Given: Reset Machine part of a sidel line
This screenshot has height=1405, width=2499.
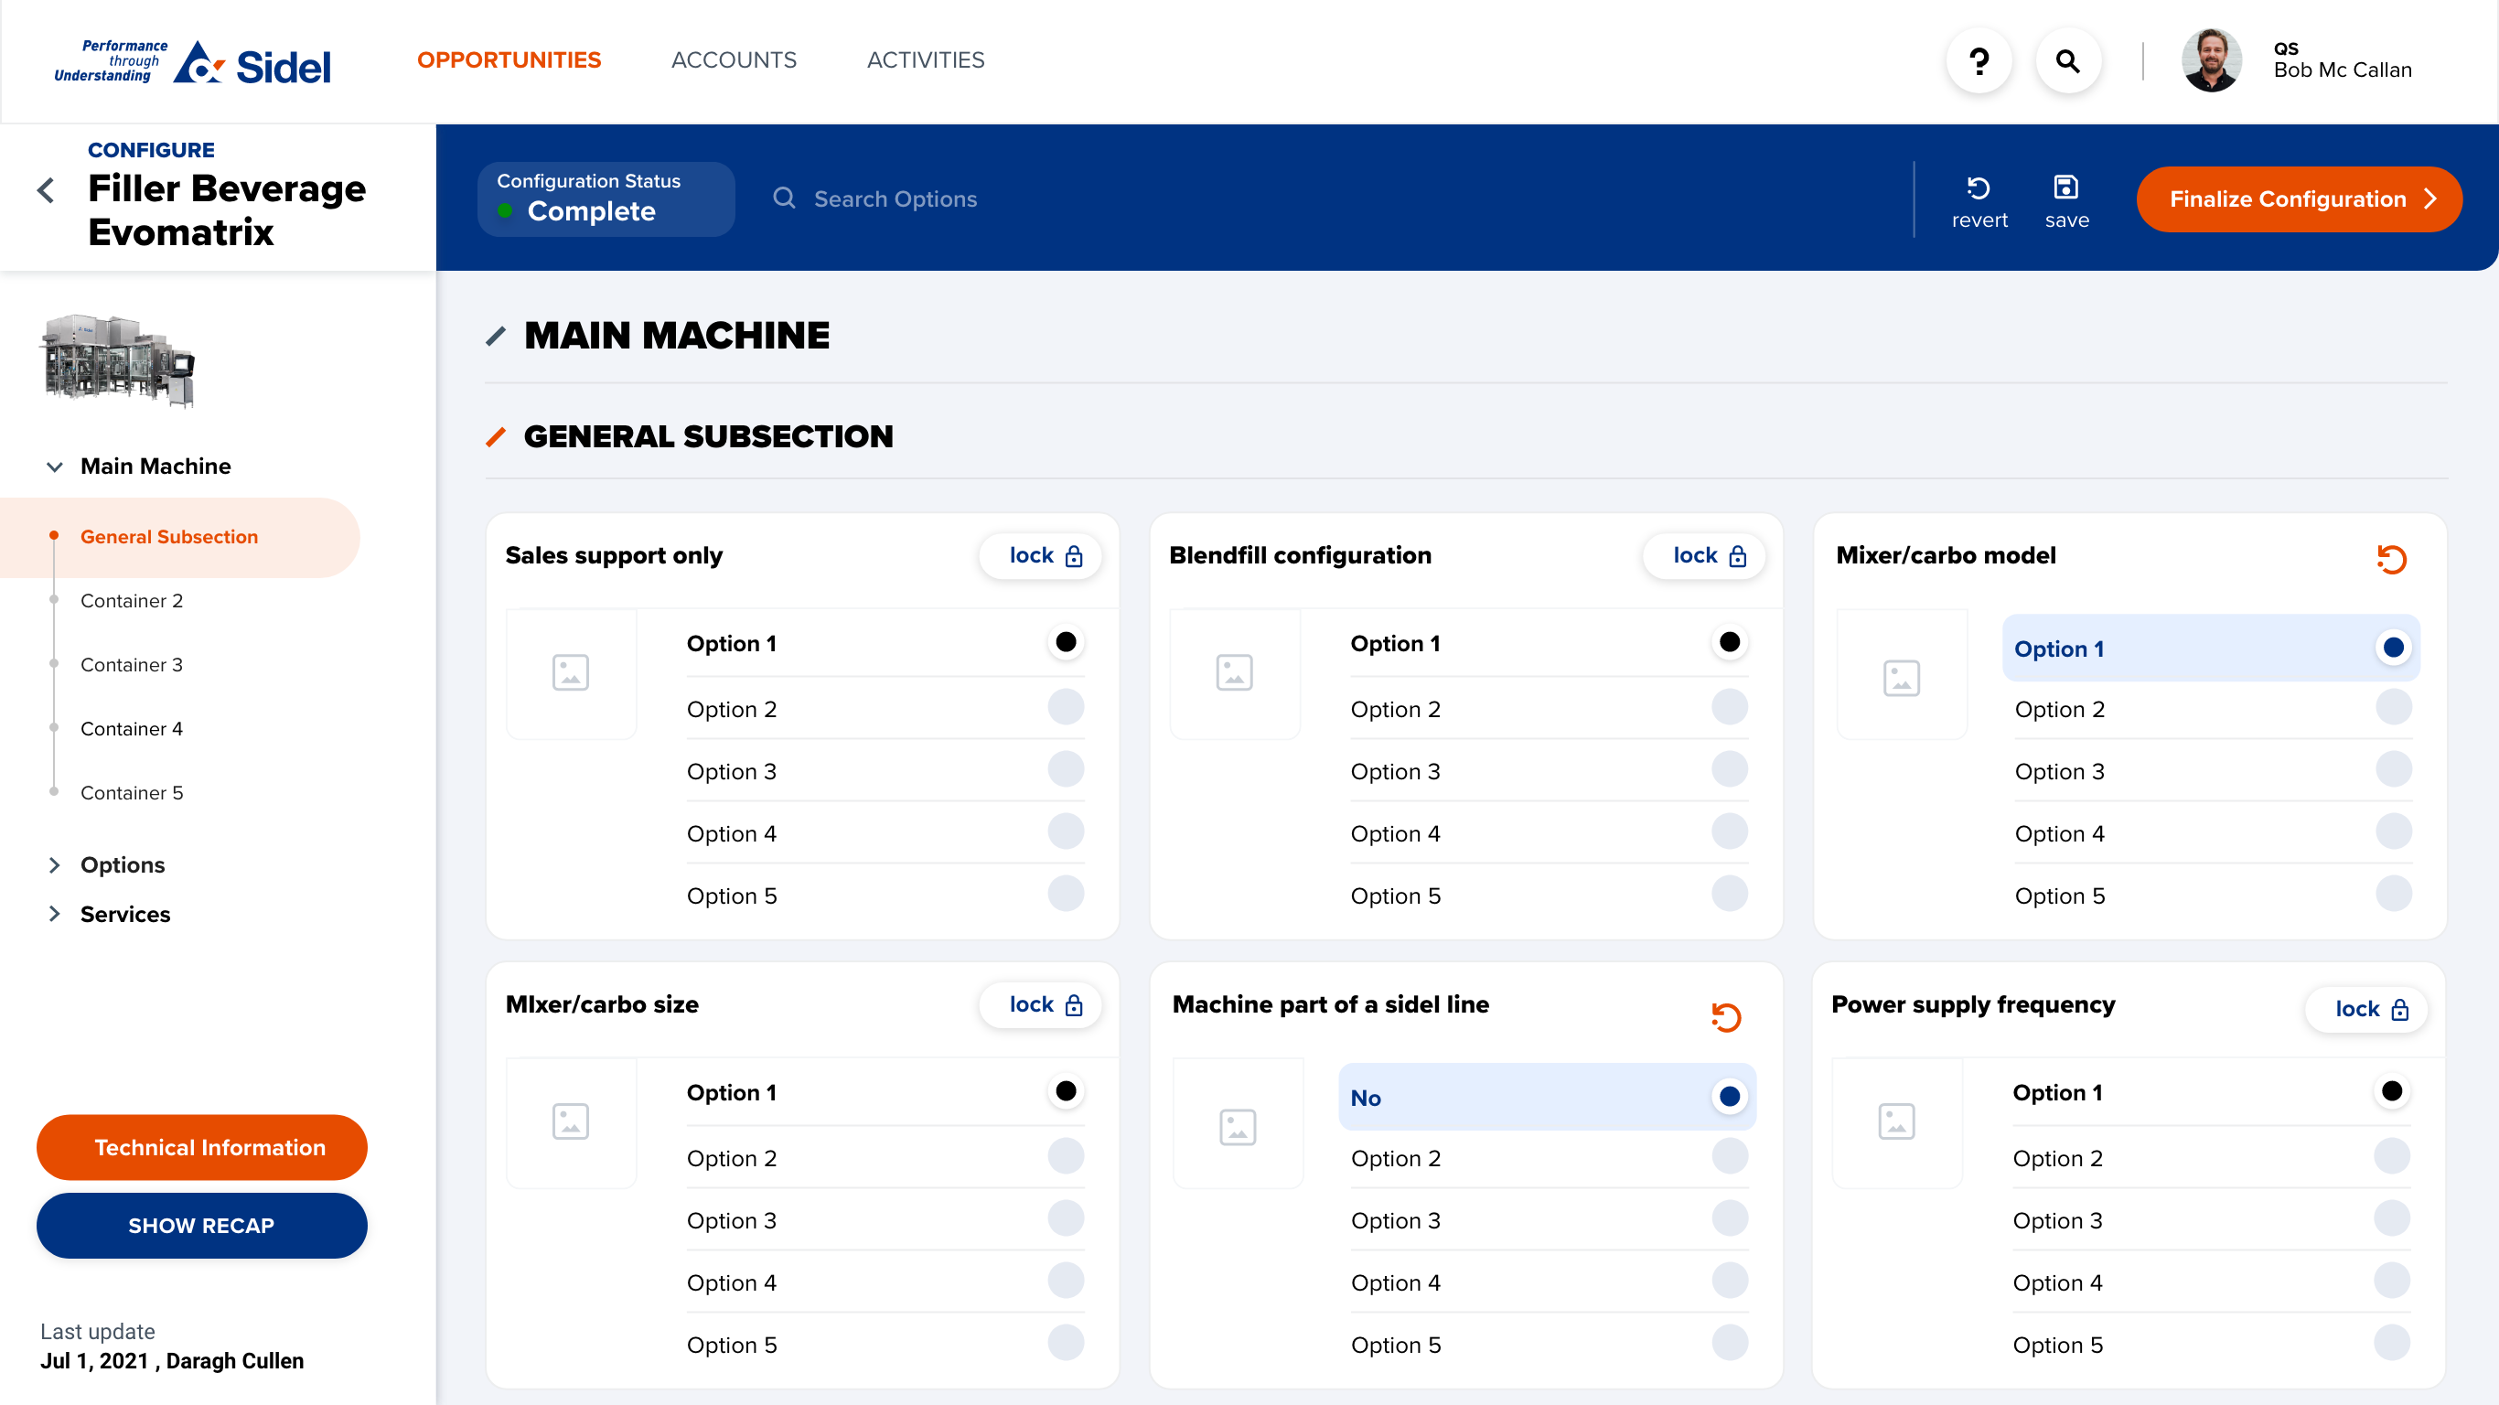Looking at the screenshot, I should 1726,1017.
